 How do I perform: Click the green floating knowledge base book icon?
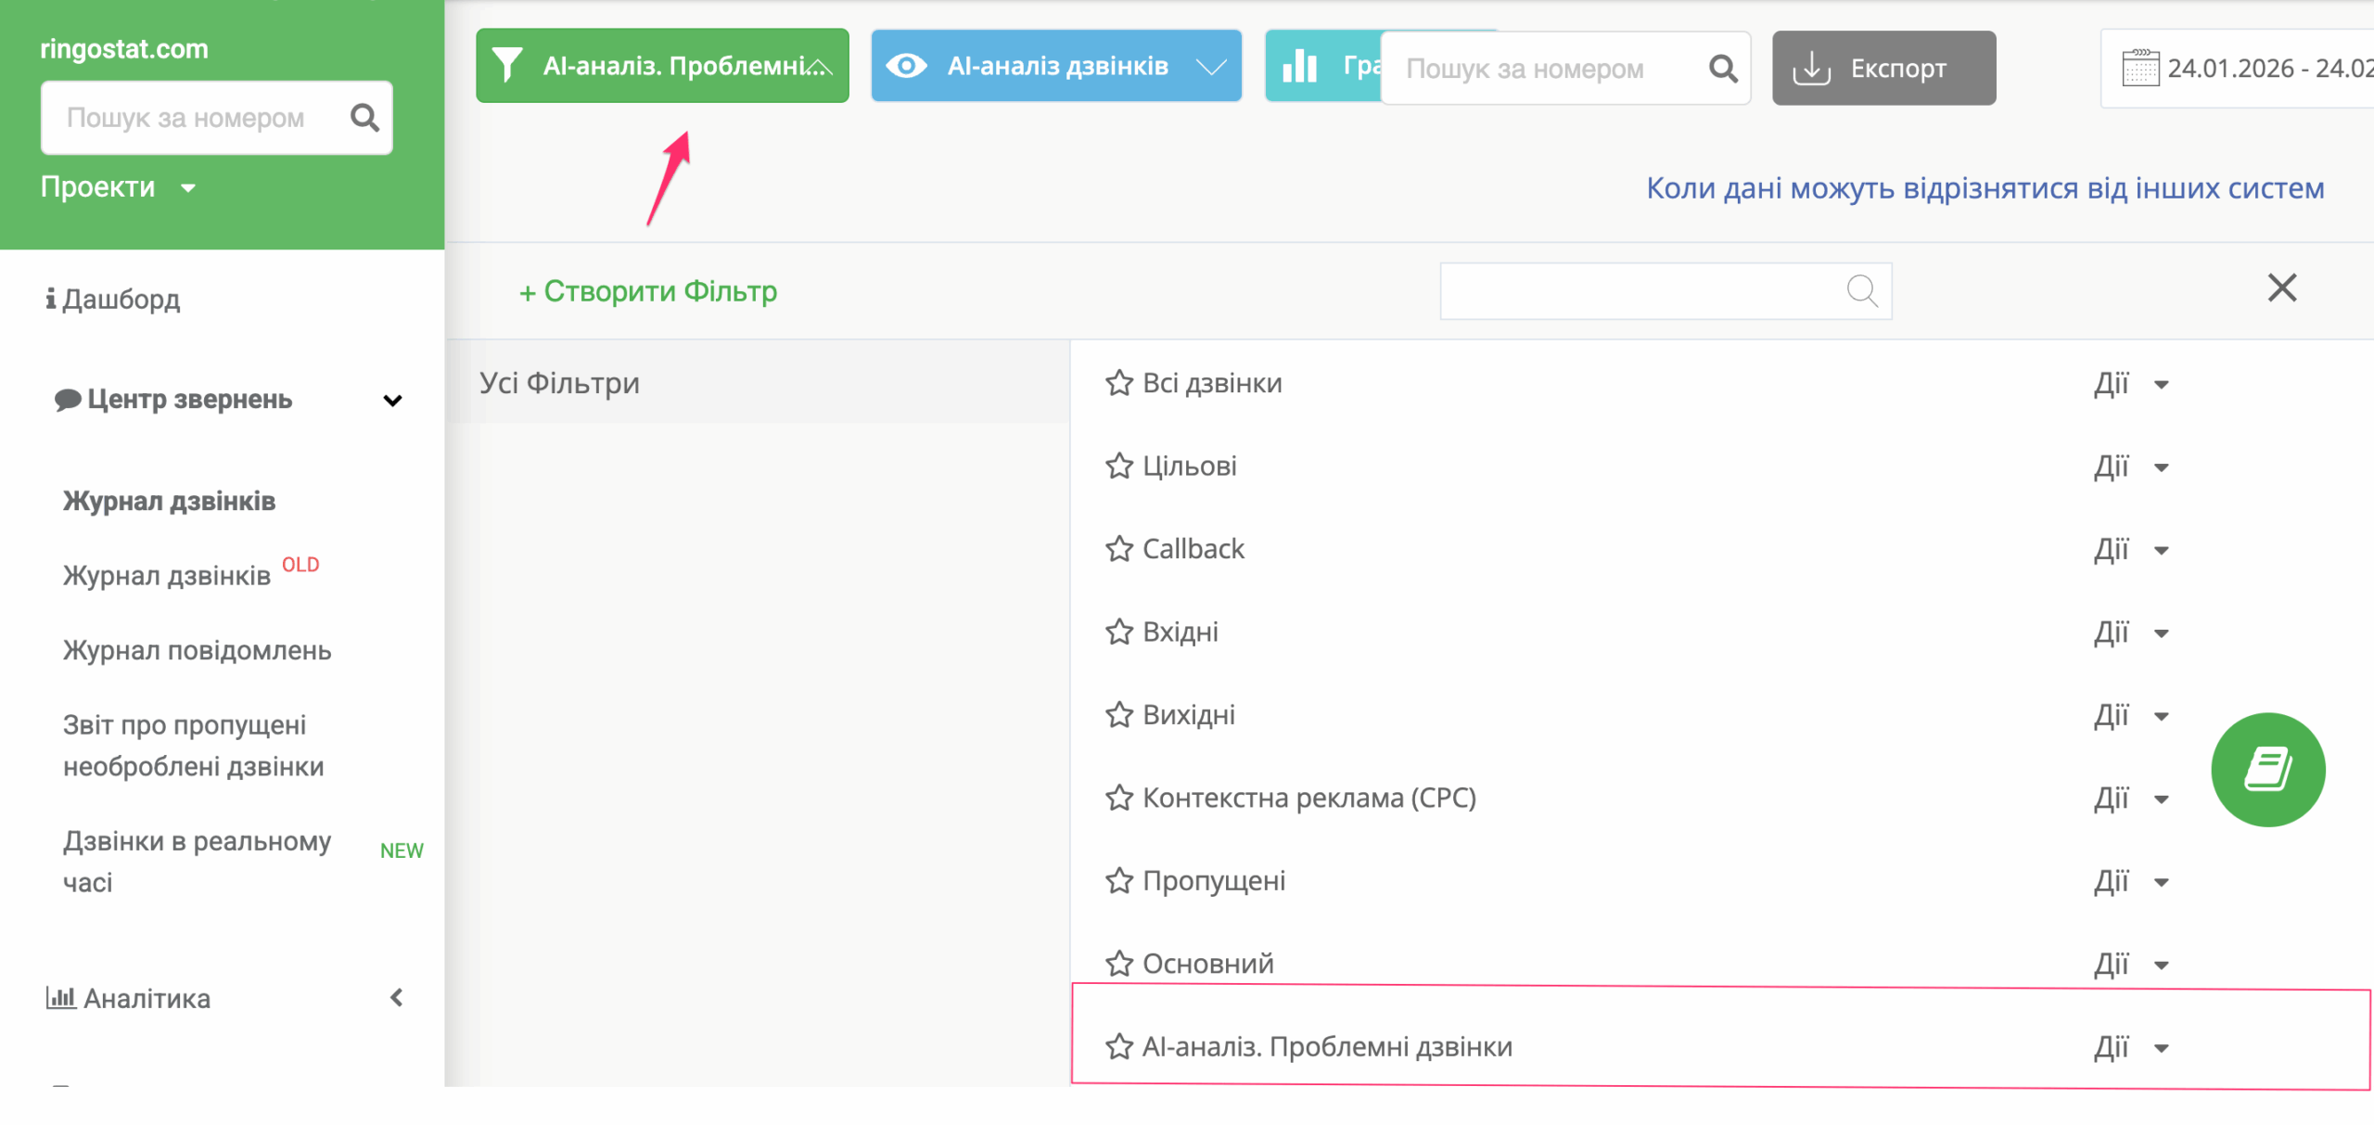click(2269, 768)
